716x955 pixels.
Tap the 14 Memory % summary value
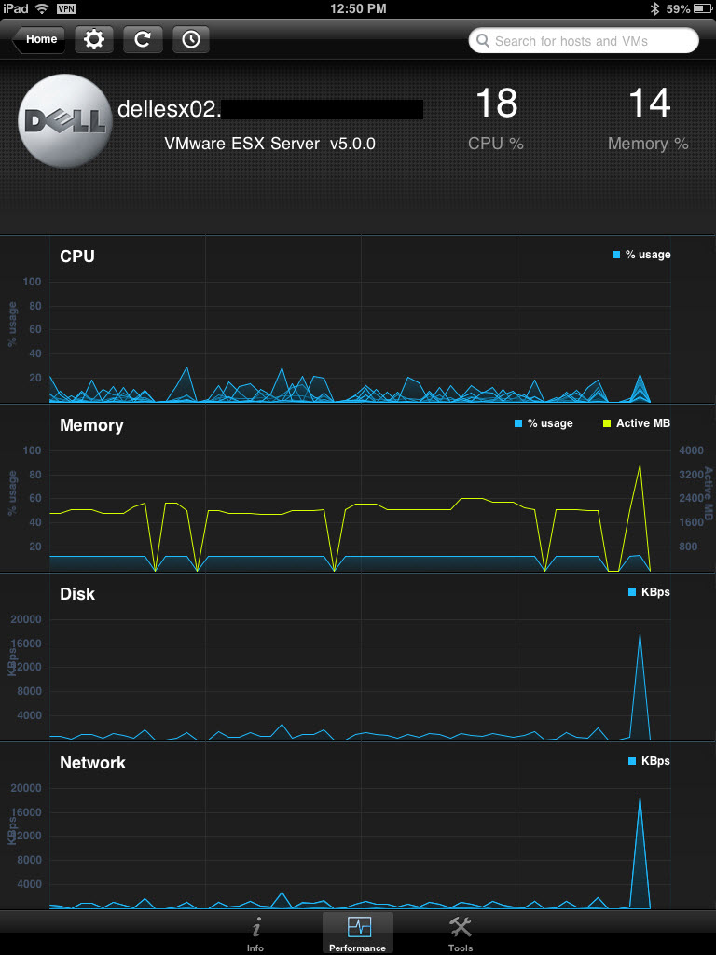[649, 103]
